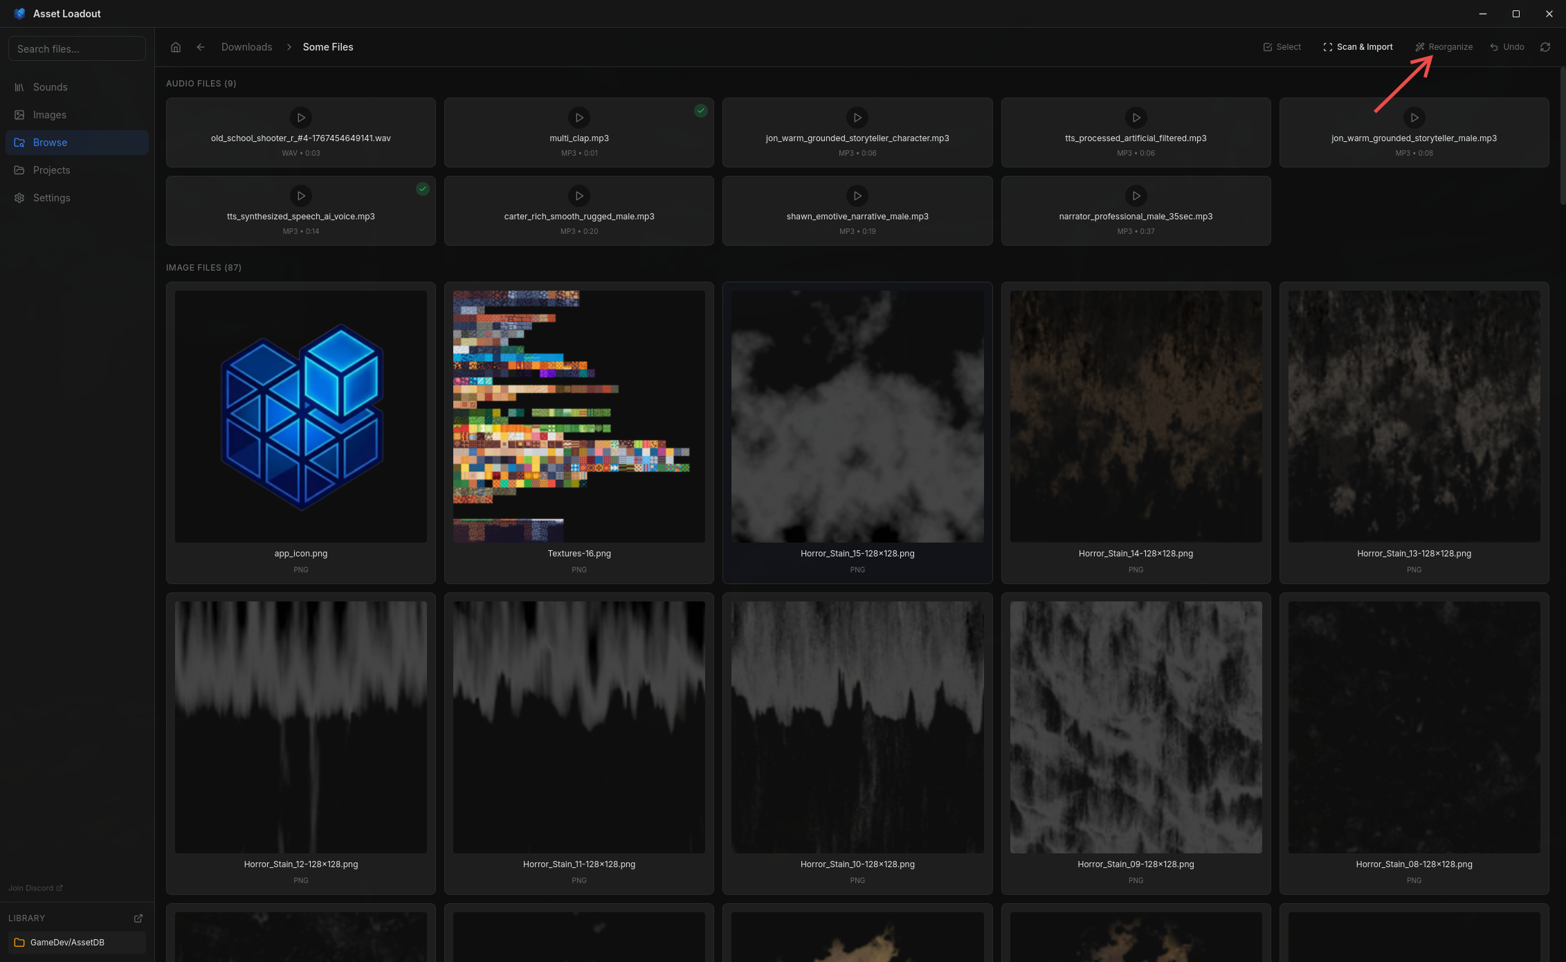Click the home icon in the breadcrumb

pos(176,46)
